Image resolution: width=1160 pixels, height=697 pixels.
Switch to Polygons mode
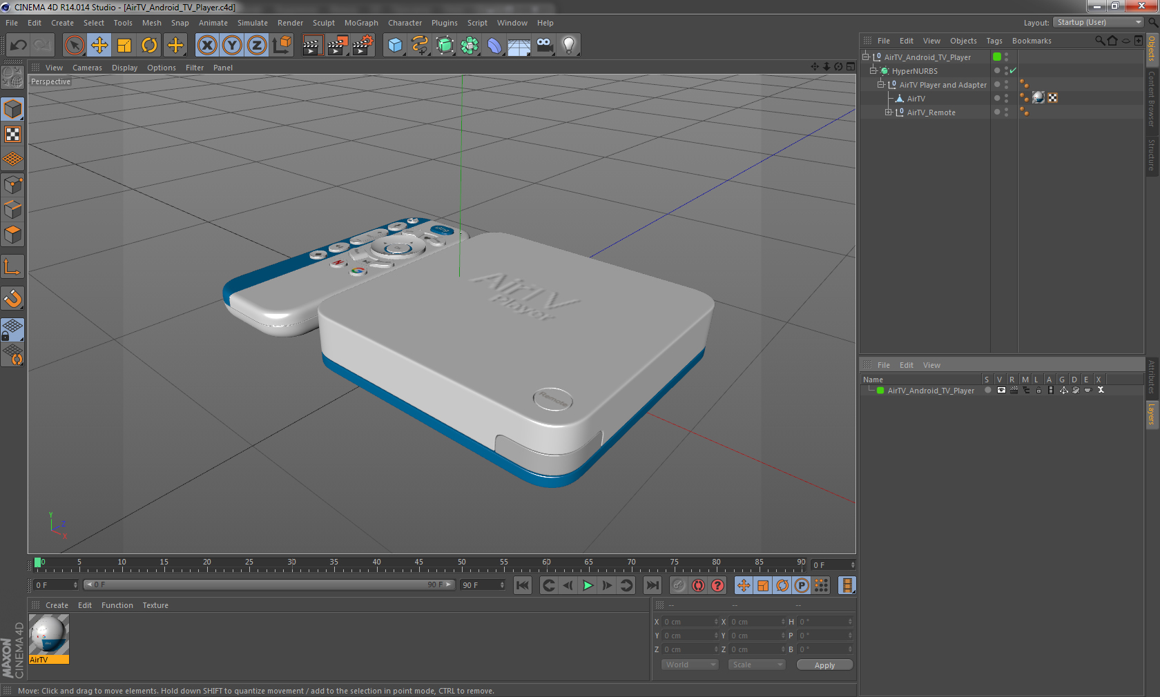tap(12, 235)
